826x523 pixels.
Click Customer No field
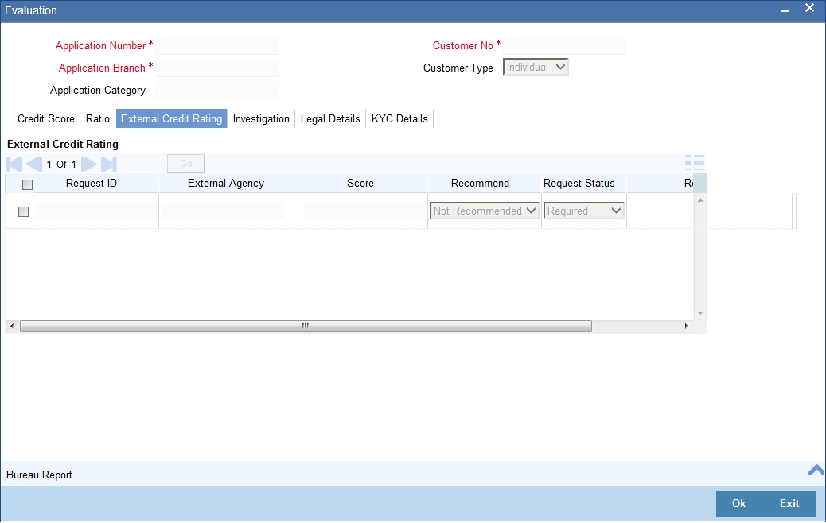coord(565,46)
